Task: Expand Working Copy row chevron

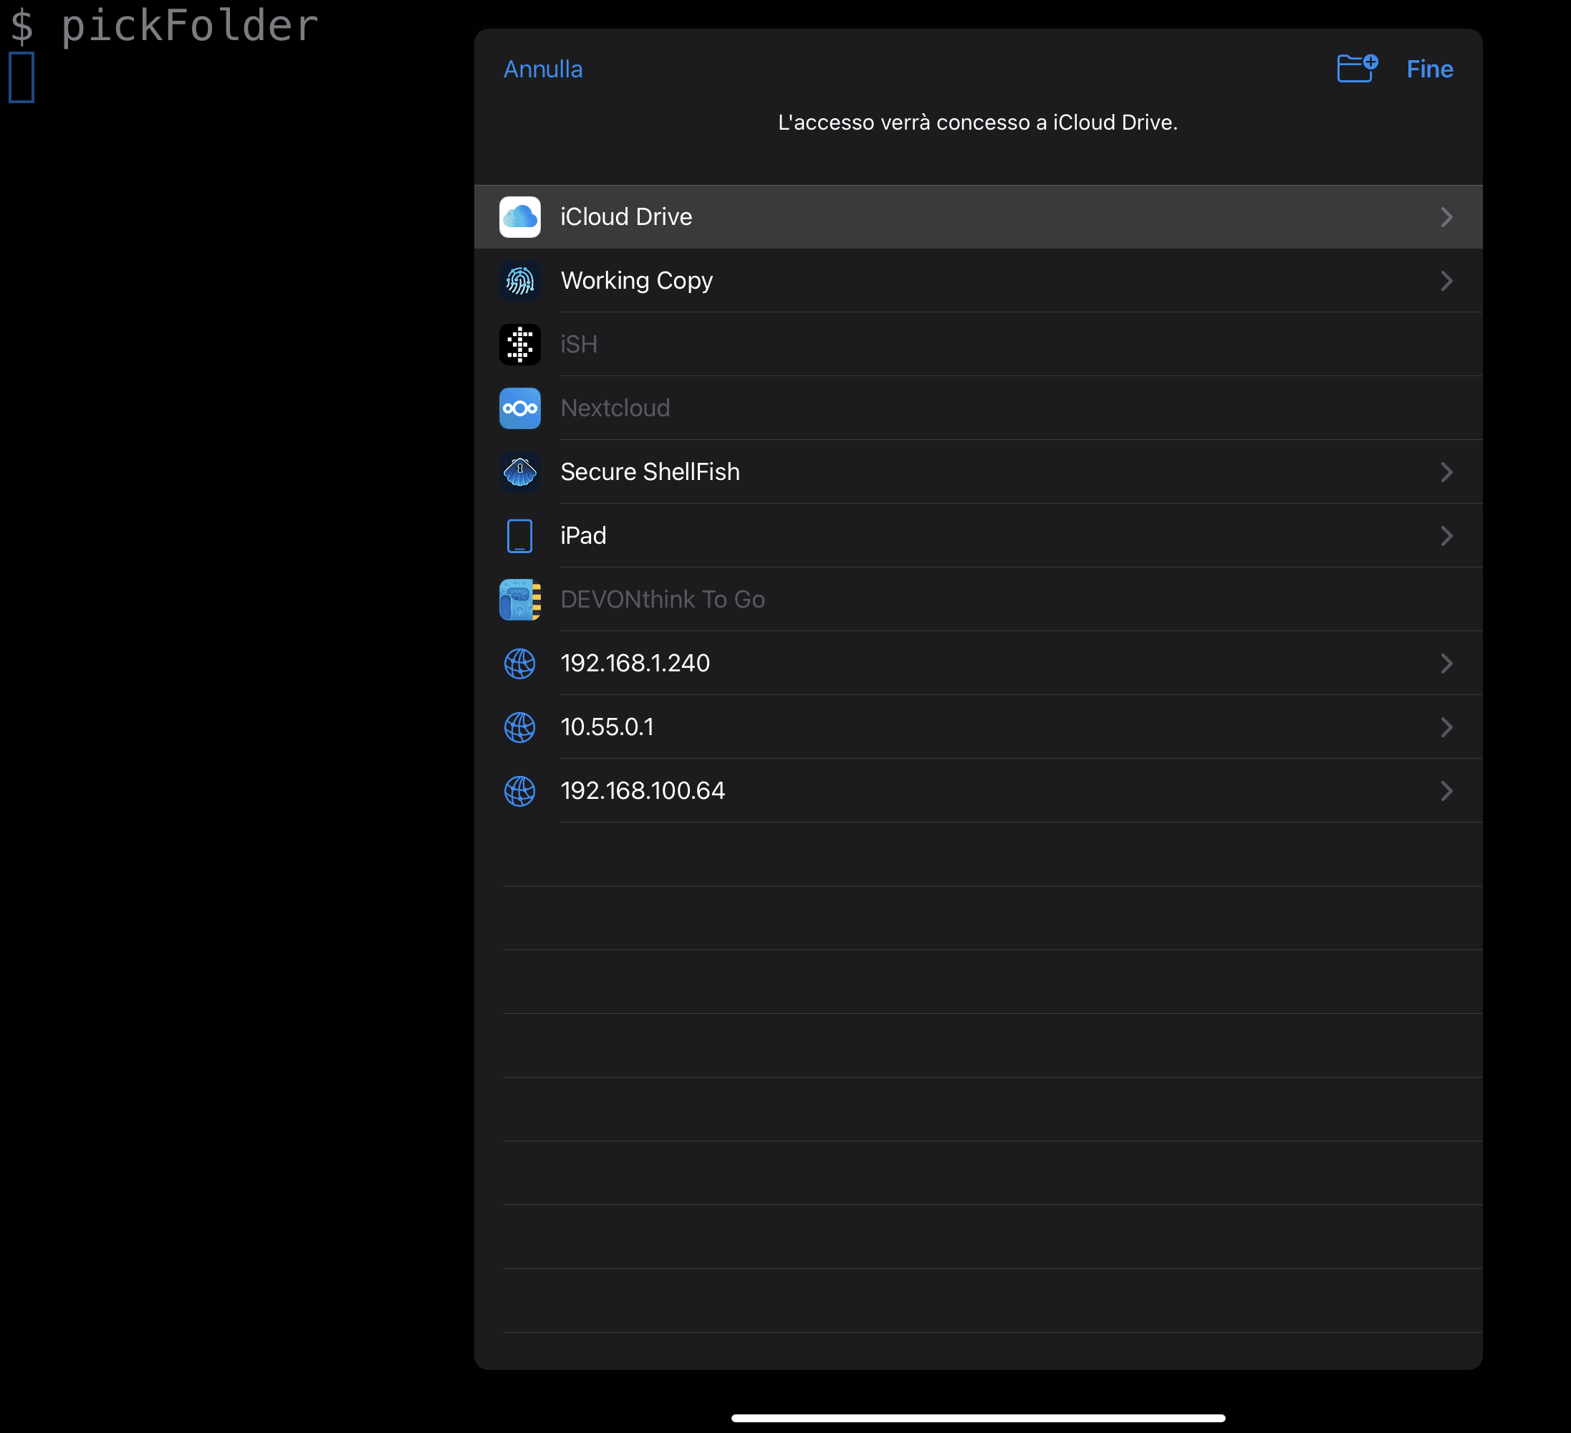Action: [x=1446, y=281]
